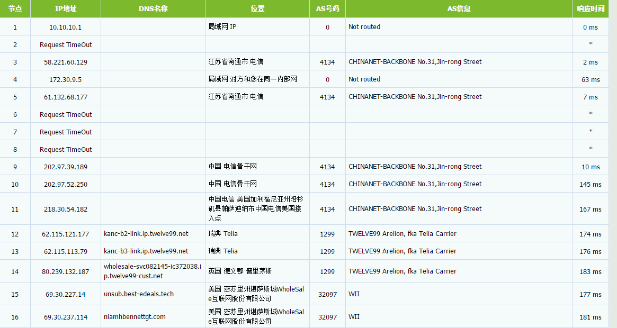The width and height of the screenshot is (617, 328).
Task: Click WII AS info in node 15 row
Action: (x=354, y=294)
